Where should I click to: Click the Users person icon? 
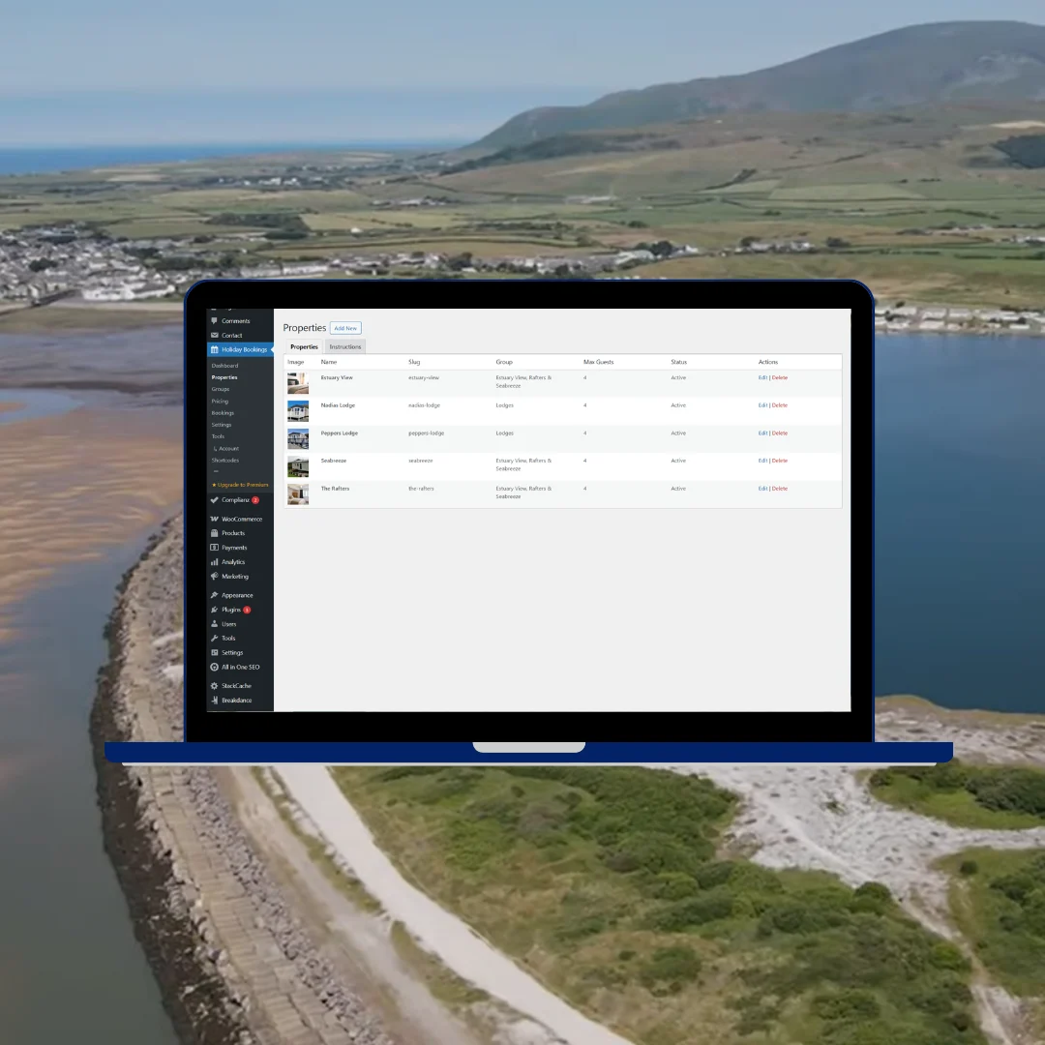click(x=215, y=624)
